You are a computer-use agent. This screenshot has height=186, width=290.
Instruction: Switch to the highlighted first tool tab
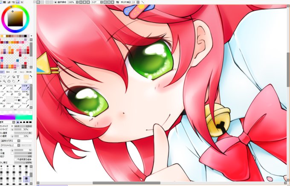(2, 72)
